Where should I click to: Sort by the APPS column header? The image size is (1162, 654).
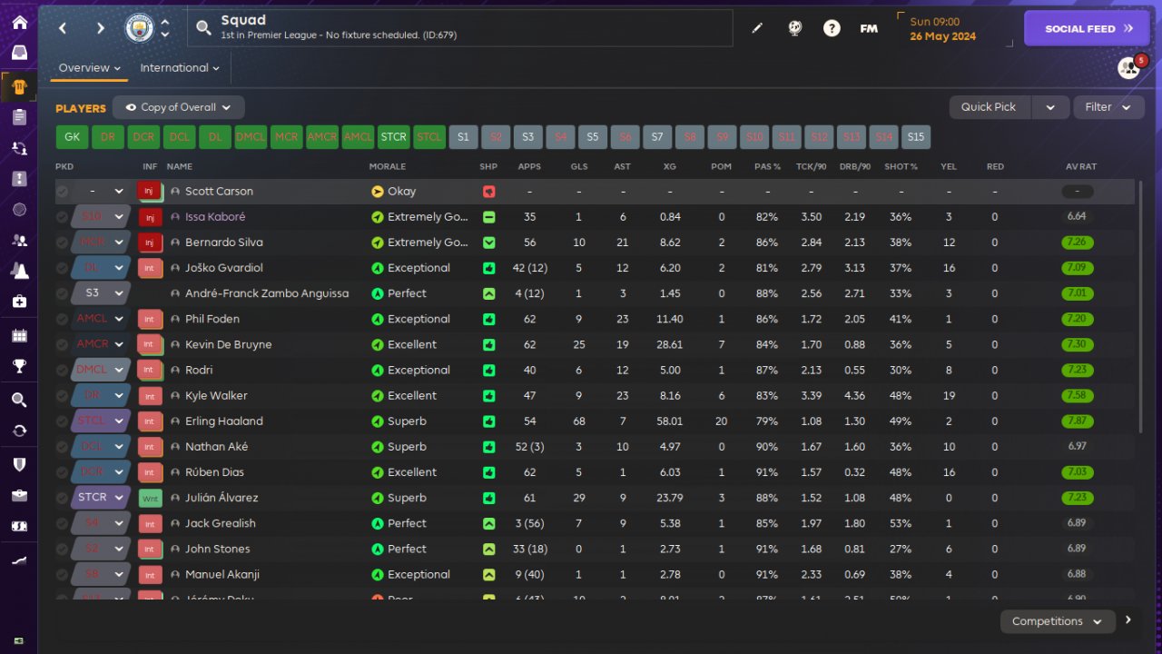(x=529, y=167)
